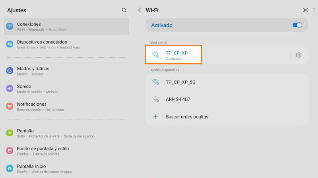Screen dimensions: 318x178
Task: Open TP_CP_XP network settings gear
Action: point(299,55)
